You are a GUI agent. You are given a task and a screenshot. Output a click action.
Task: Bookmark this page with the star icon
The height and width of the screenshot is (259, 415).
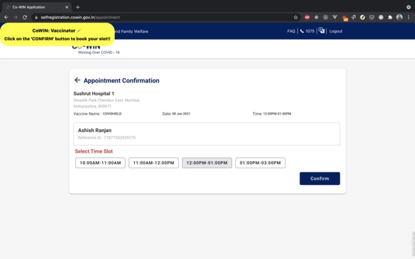296,17
